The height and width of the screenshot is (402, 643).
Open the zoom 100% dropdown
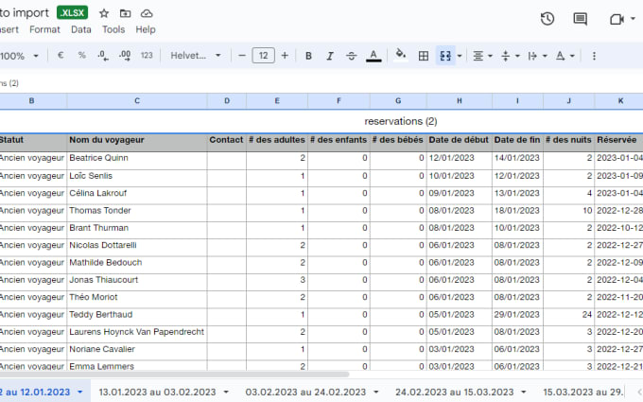coord(19,56)
